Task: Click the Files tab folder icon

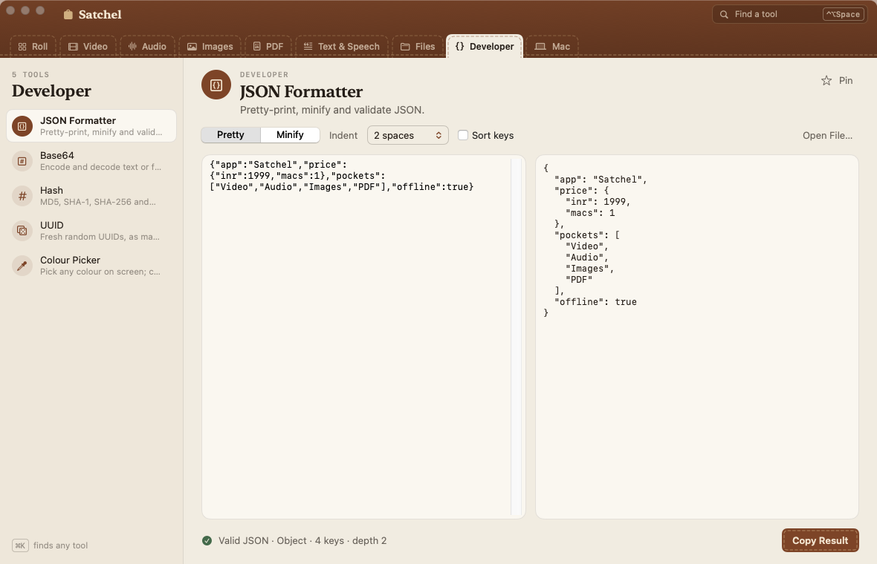Action: [x=405, y=47]
